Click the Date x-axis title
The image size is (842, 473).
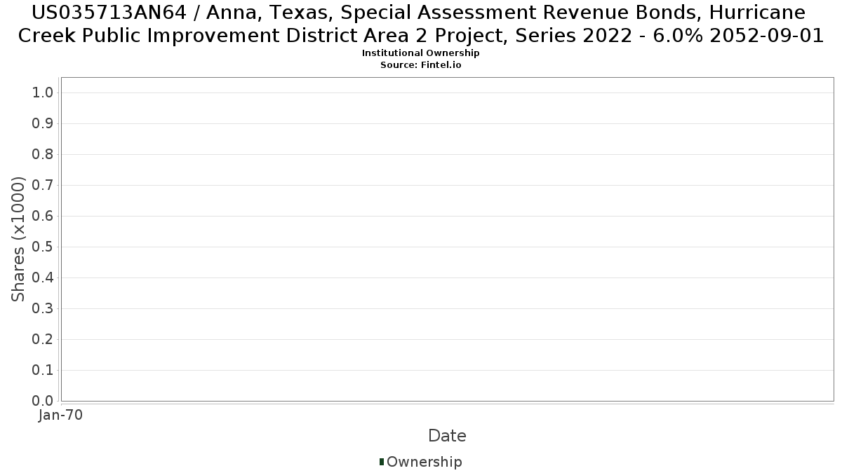coord(447,436)
